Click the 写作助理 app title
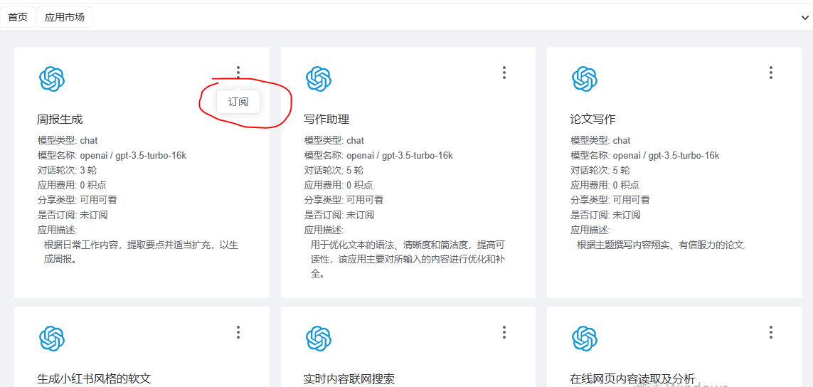813x387 pixels. 326,120
